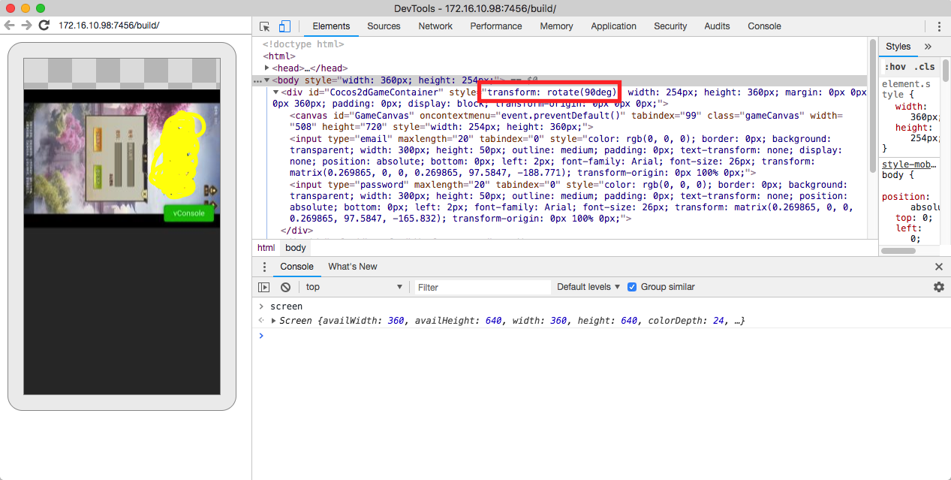Image resolution: width=951 pixels, height=480 pixels.
Task: Click the closing div tag line
Action: pos(297,231)
